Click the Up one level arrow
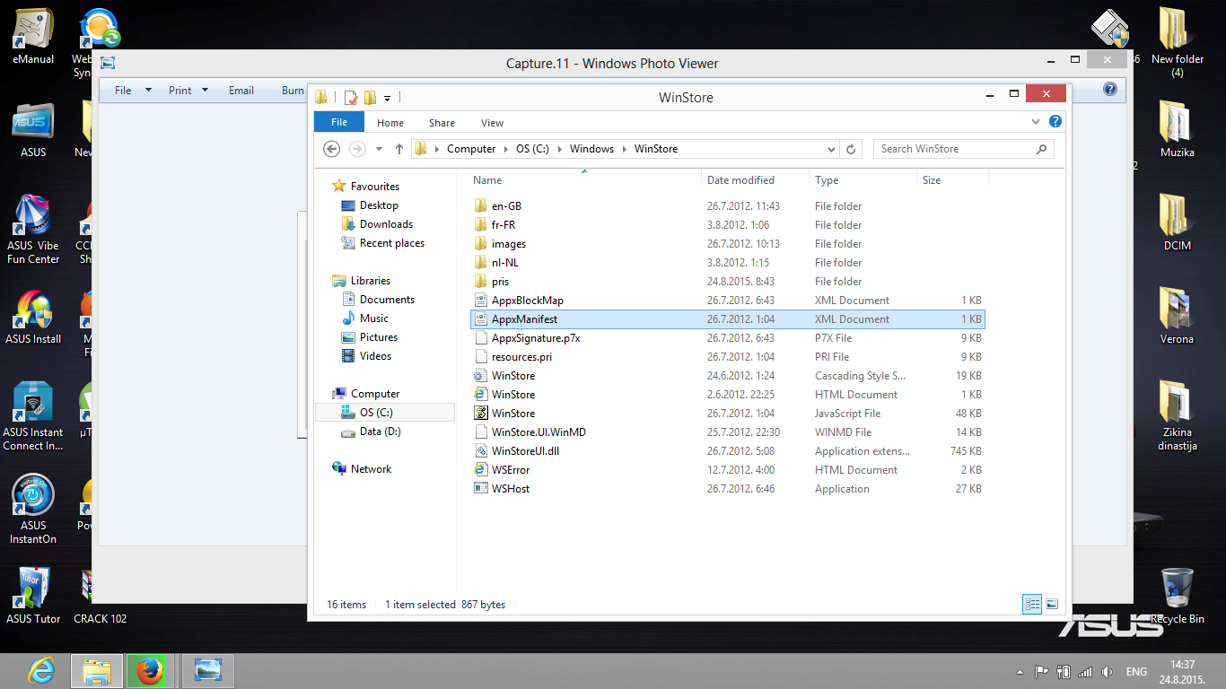The height and width of the screenshot is (689, 1226). click(x=399, y=149)
